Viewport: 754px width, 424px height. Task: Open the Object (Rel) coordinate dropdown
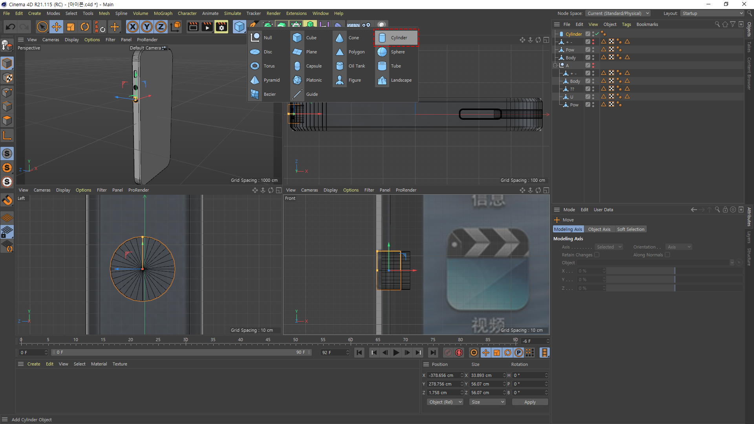tap(445, 402)
